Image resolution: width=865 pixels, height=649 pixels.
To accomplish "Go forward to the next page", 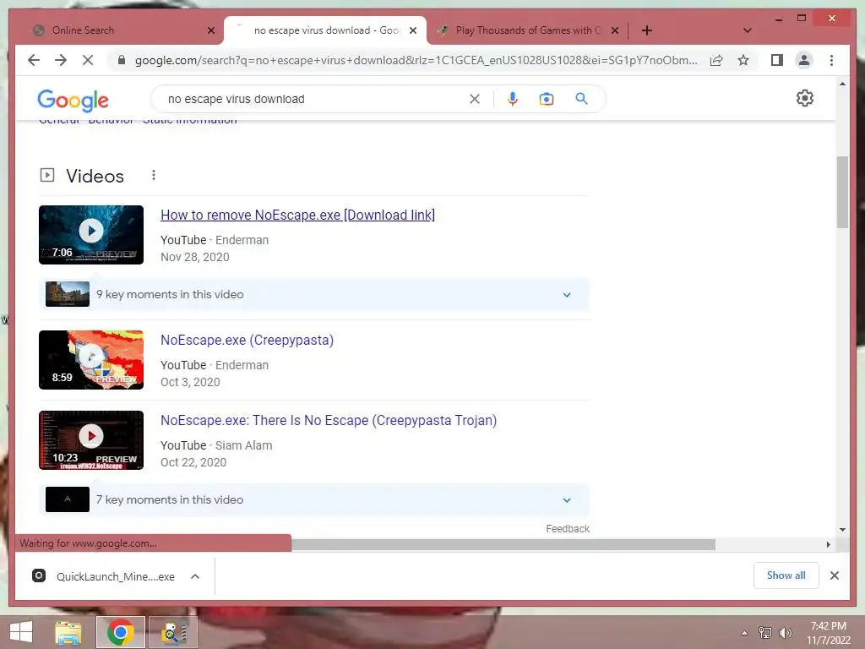I will click(x=61, y=60).
